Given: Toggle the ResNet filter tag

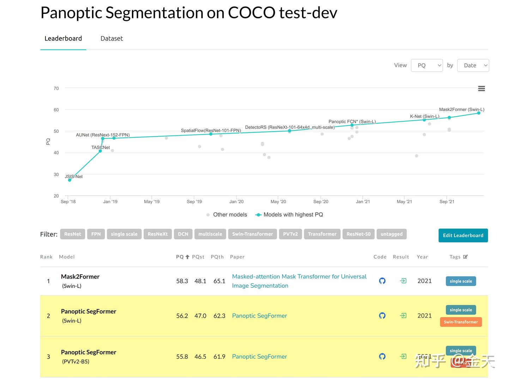Looking at the screenshot, I should click(x=72, y=234).
